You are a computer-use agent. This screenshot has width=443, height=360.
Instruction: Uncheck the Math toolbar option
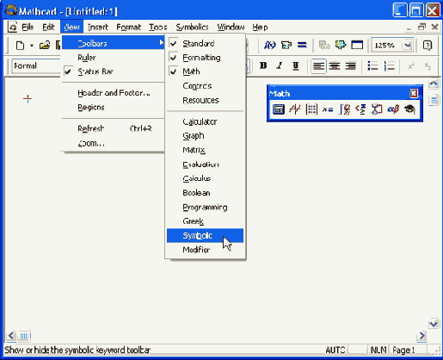[205, 71]
